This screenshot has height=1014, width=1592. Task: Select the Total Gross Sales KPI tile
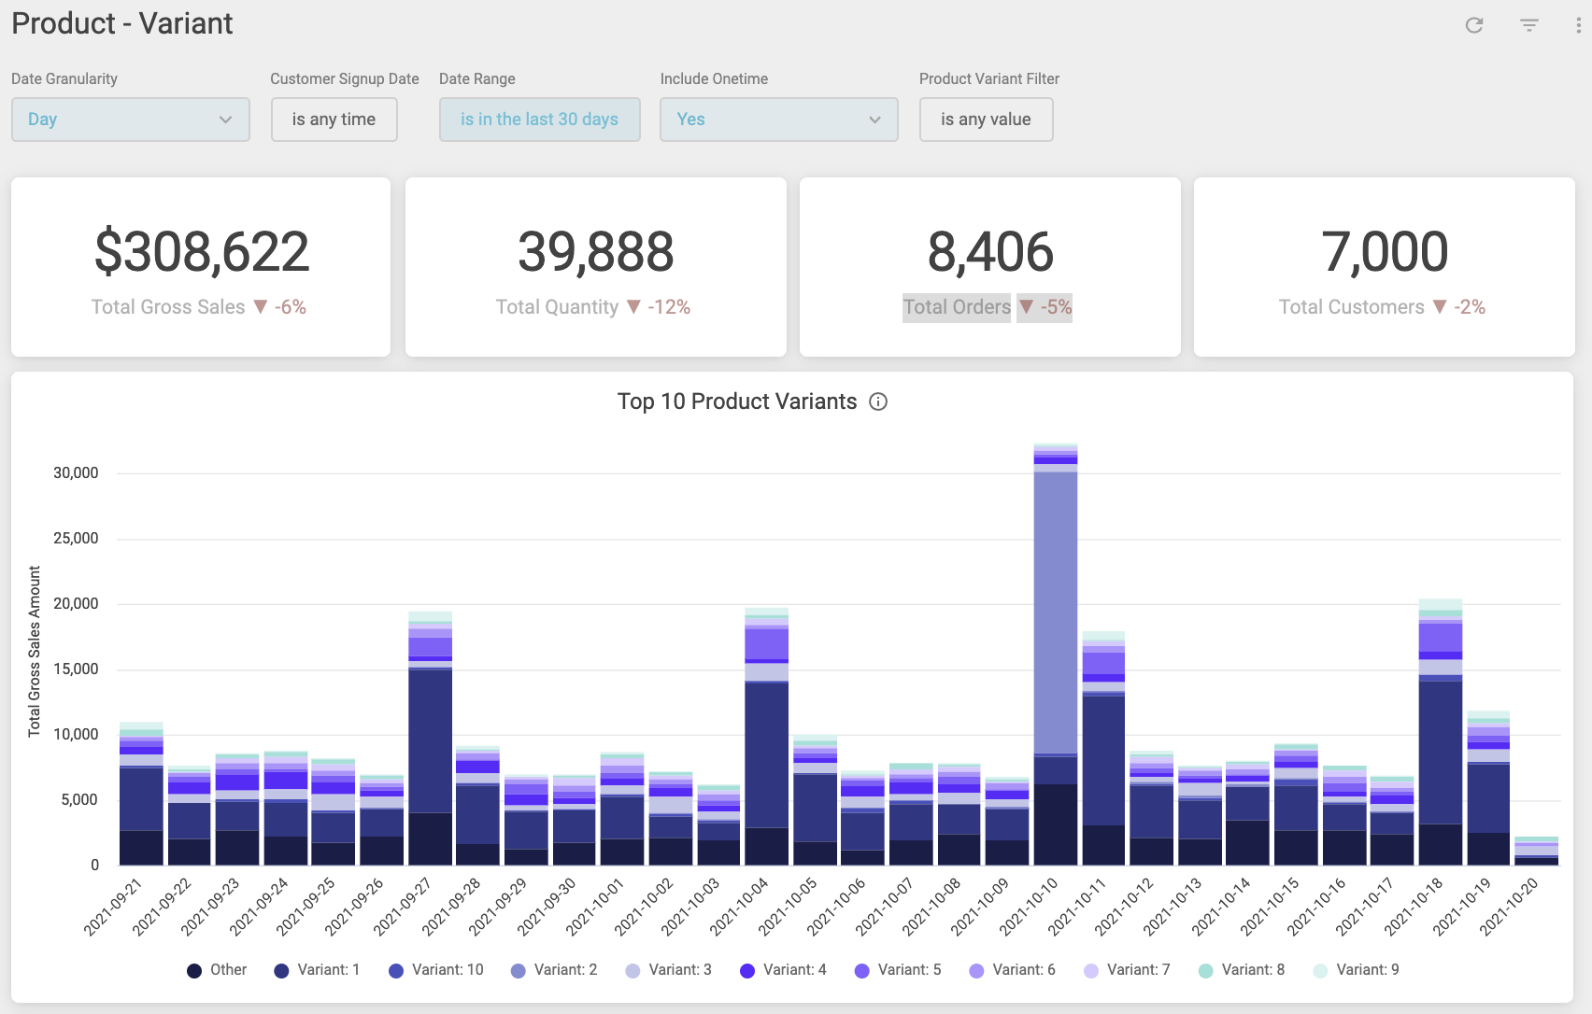[200, 267]
